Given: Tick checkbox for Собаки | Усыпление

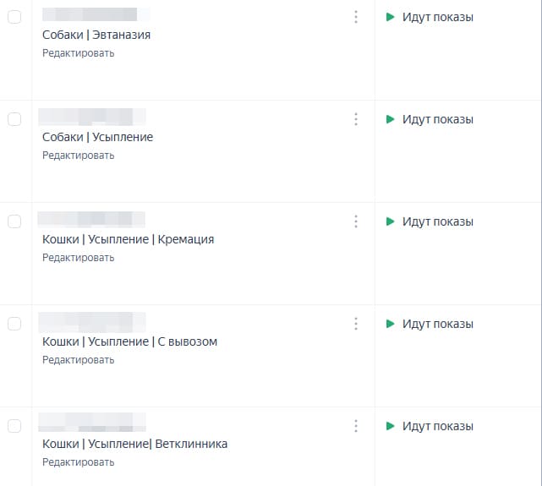Looking at the screenshot, I should coord(14,119).
